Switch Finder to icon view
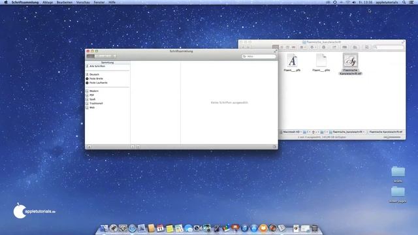This screenshot has height=235, width=418. pos(276,47)
